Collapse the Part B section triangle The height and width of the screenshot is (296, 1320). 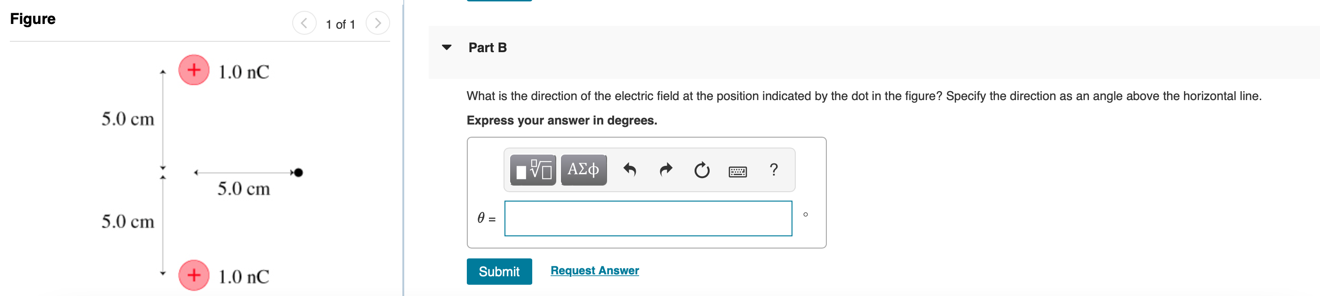click(x=446, y=47)
